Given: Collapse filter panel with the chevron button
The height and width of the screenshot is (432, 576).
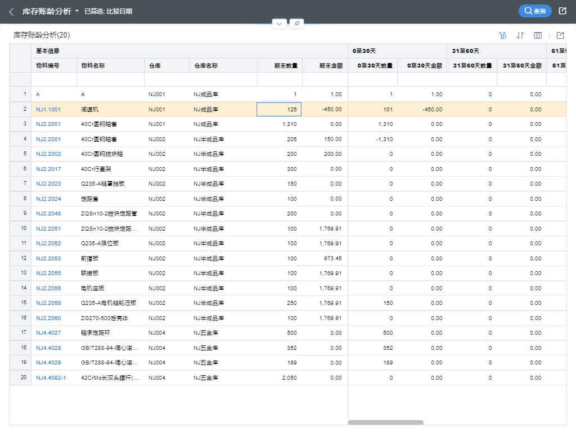Looking at the screenshot, I should (x=279, y=24).
